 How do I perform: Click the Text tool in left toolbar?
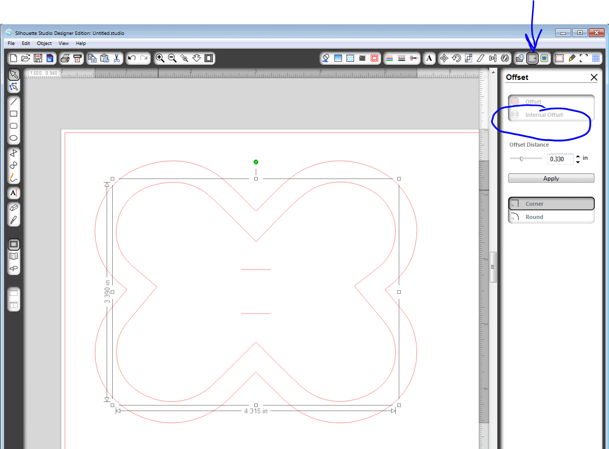[14, 193]
